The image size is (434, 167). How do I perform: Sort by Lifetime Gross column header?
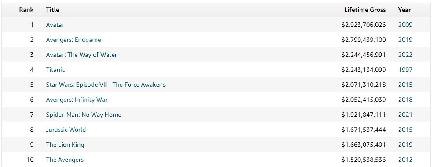click(x=365, y=10)
